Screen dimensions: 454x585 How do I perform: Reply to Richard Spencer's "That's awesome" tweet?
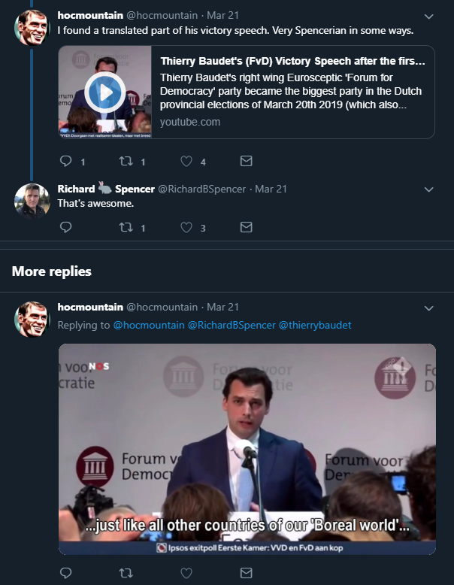click(x=65, y=227)
